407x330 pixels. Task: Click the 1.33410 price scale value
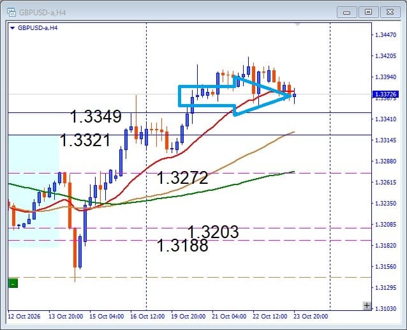(x=386, y=119)
